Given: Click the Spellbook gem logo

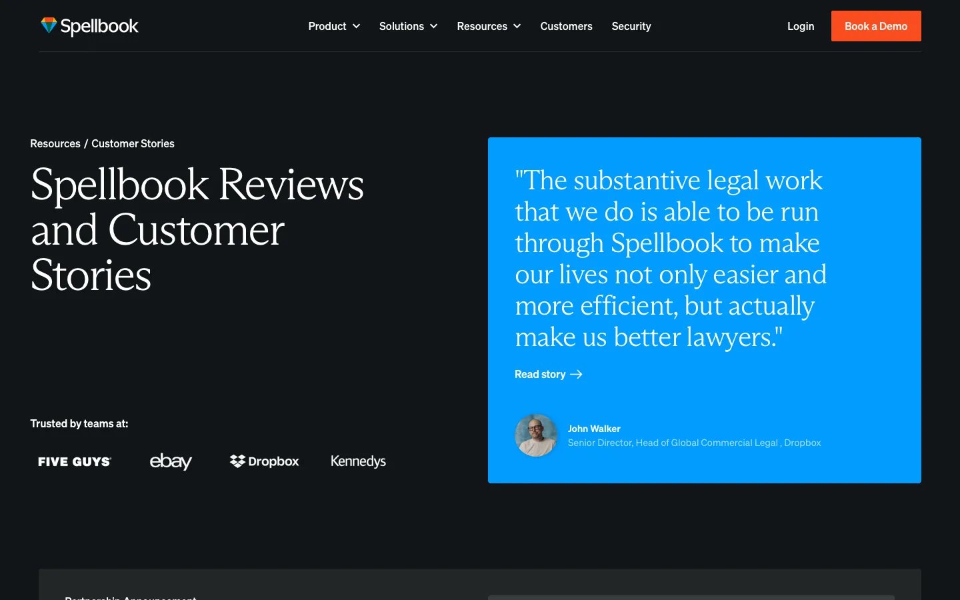Looking at the screenshot, I should (x=49, y=25).
